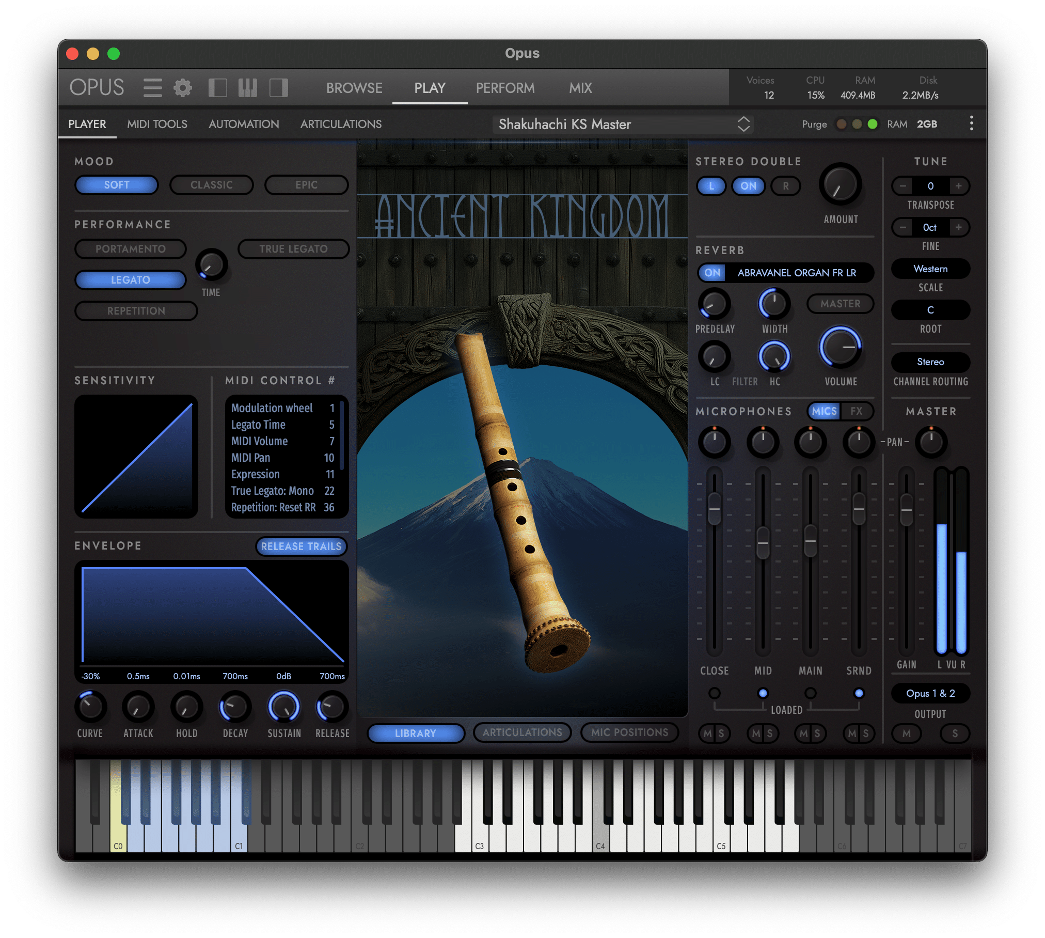Switch to the BROWSE page
Viewport: 1045px width, 938px height.
[x=354, y=88]
